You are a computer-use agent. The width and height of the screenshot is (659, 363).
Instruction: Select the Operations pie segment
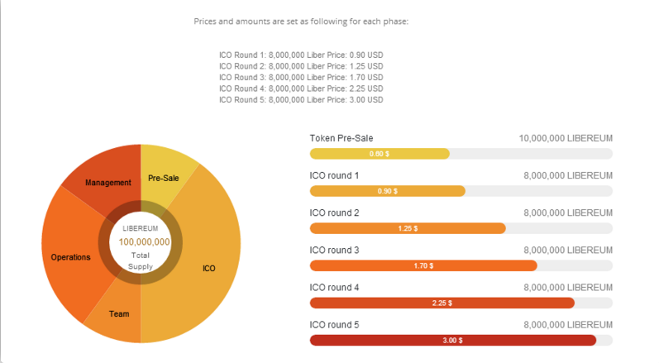71,256
